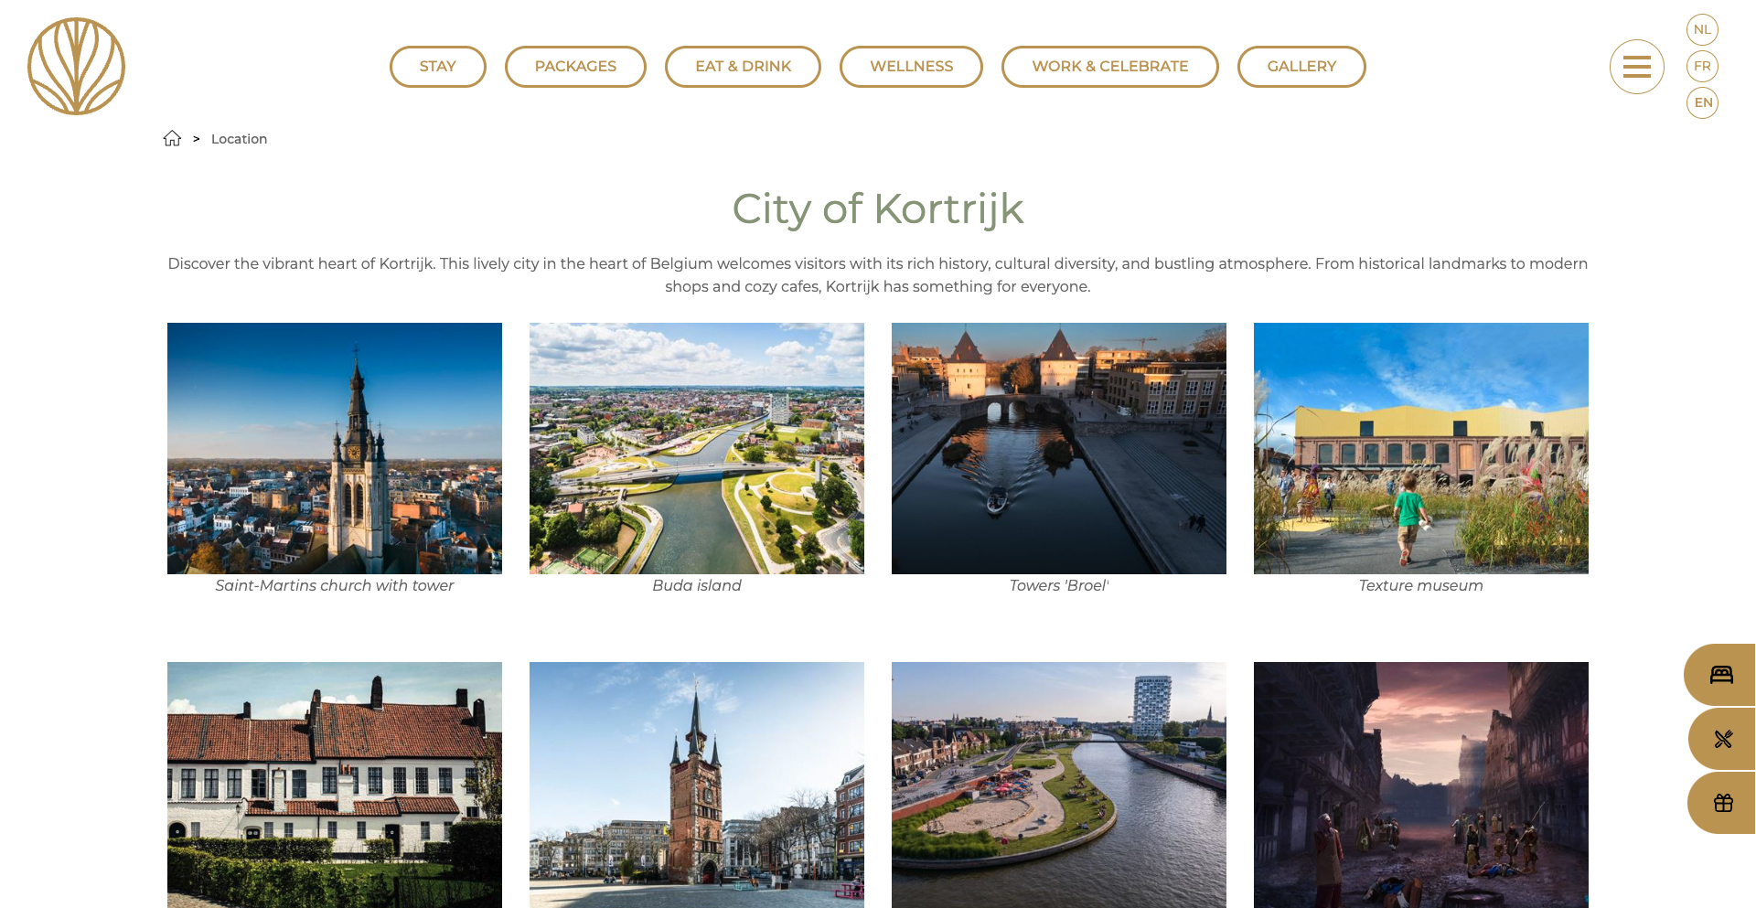This screenshot has height=908, width=1756.
Task: Navigate to Wellness
Action: pyautogui.click(x=911, y=67)
